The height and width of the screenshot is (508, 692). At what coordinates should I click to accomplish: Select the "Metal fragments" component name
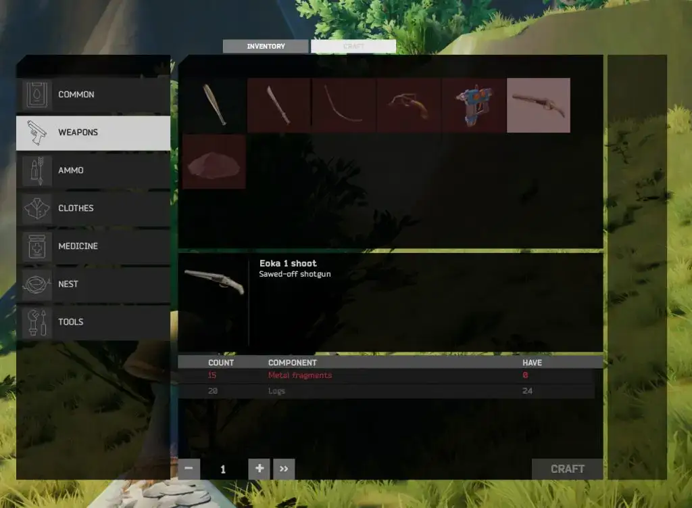[x=300, y=375]
